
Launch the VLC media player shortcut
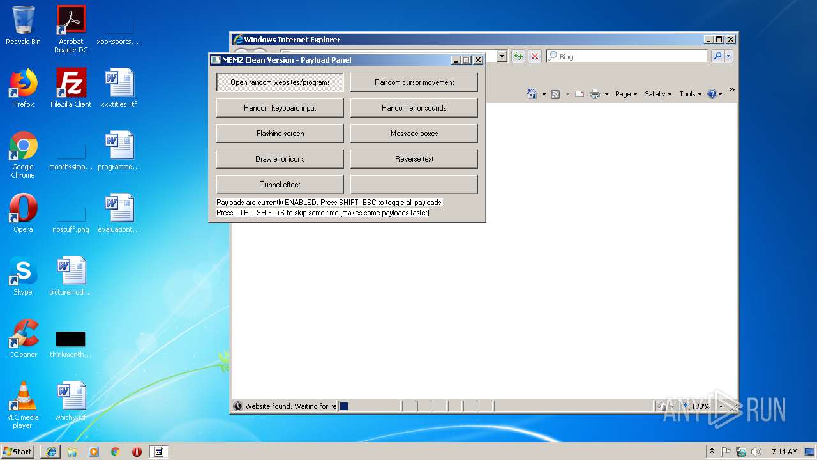coord(23,405)
